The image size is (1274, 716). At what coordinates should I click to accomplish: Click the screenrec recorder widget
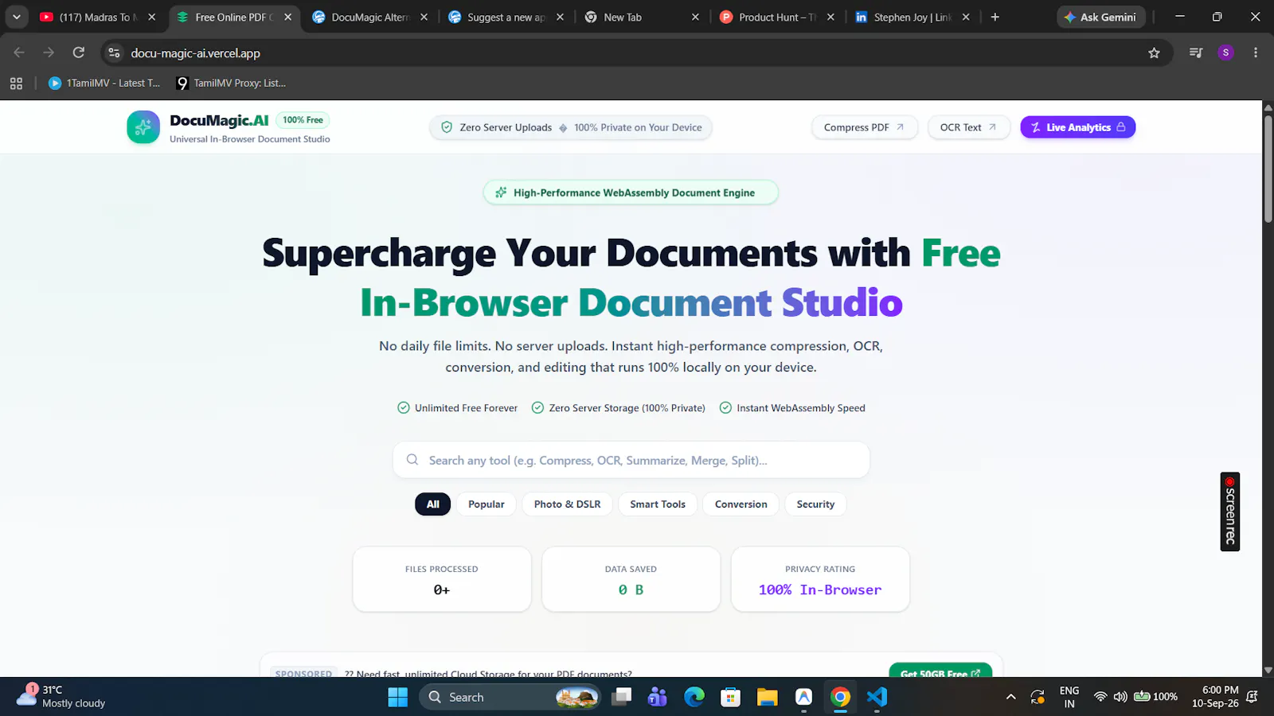pos(1230,512)
